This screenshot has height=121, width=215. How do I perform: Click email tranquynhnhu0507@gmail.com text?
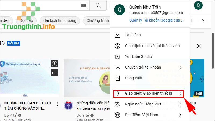(x=156, y=13)
